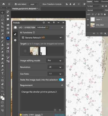
Task: Select the Frame tool
Action: (x=2, y=30)
